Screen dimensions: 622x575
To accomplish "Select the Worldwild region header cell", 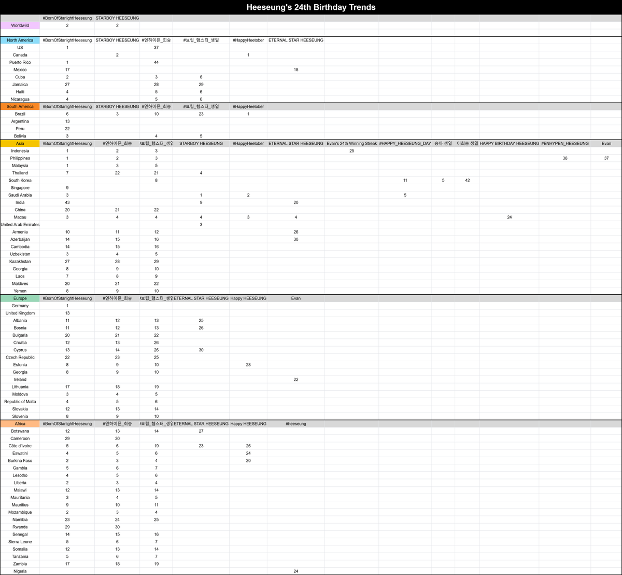I will (20, 25).
